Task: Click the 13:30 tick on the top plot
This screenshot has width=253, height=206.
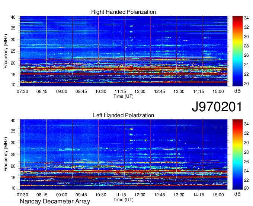Action: 179,91
